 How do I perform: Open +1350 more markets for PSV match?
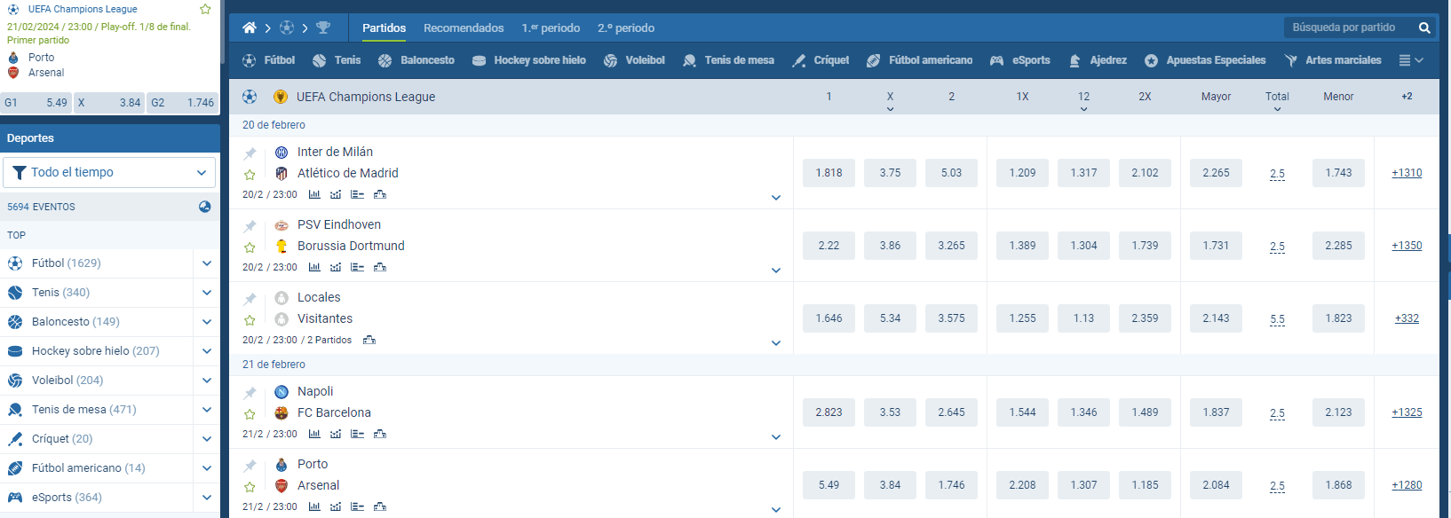pos(1407,246)
